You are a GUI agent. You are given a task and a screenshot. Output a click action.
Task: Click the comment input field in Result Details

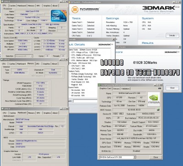point(85,101)
